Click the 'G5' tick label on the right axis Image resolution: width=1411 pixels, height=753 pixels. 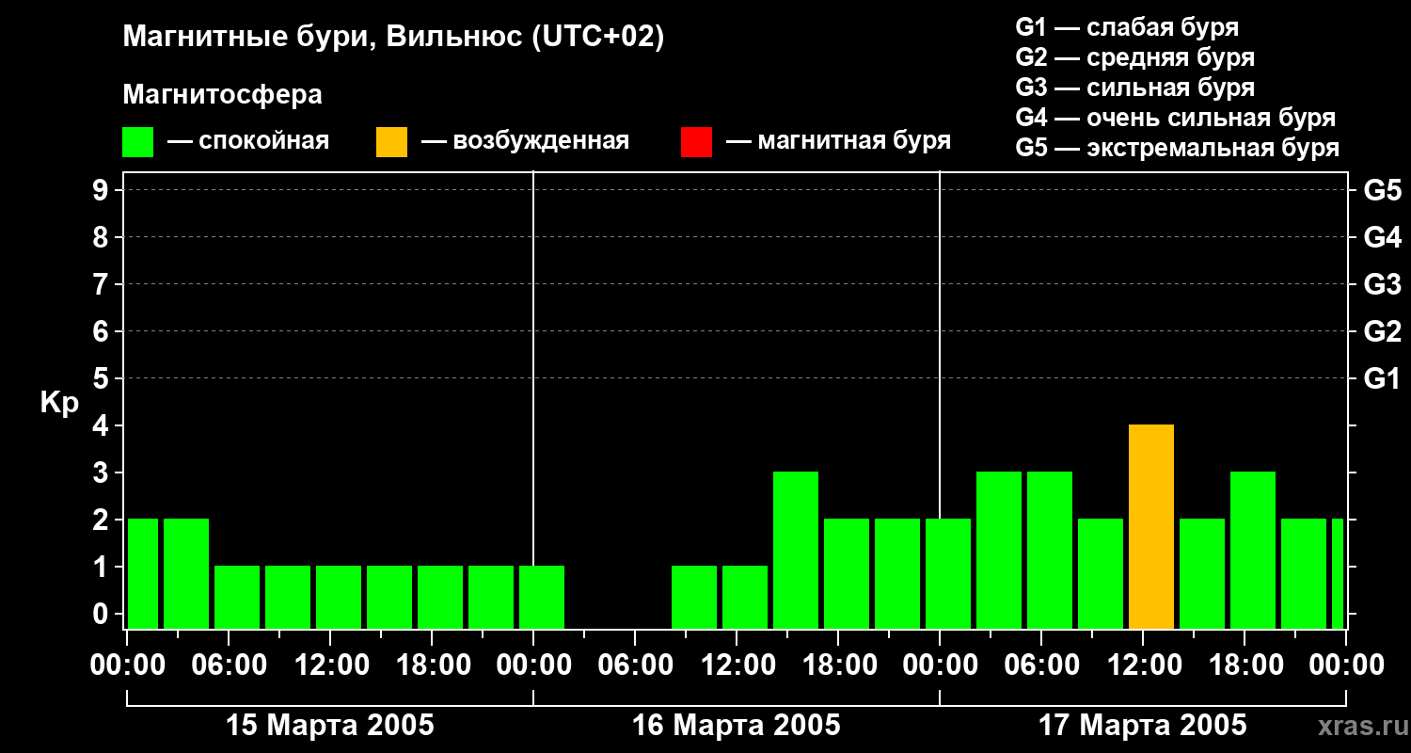pyautogui.click(x=1383, y=190)
